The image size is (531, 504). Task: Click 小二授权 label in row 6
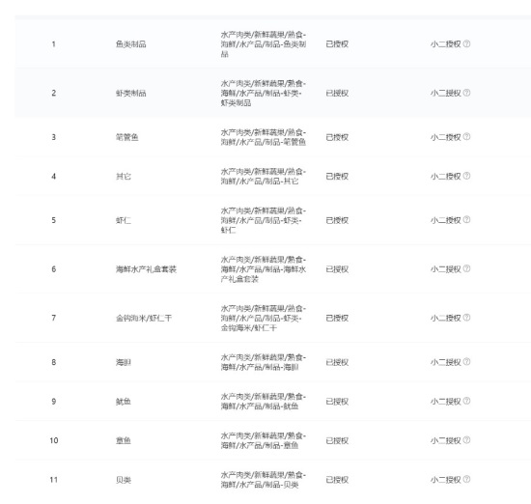coord(446,269)
